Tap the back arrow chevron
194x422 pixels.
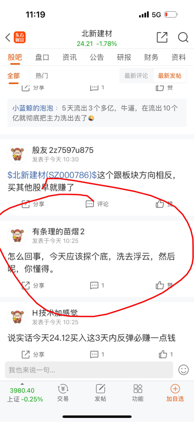[8, 37]
